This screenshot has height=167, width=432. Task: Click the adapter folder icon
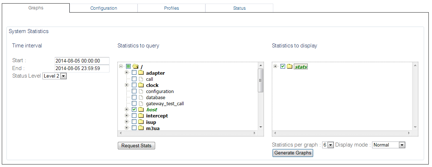click(141, 73)
